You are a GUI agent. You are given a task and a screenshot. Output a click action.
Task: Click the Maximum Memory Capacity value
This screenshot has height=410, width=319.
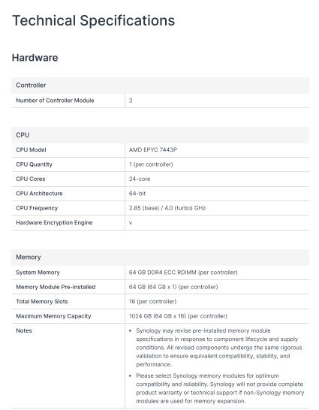pos(178,316)
